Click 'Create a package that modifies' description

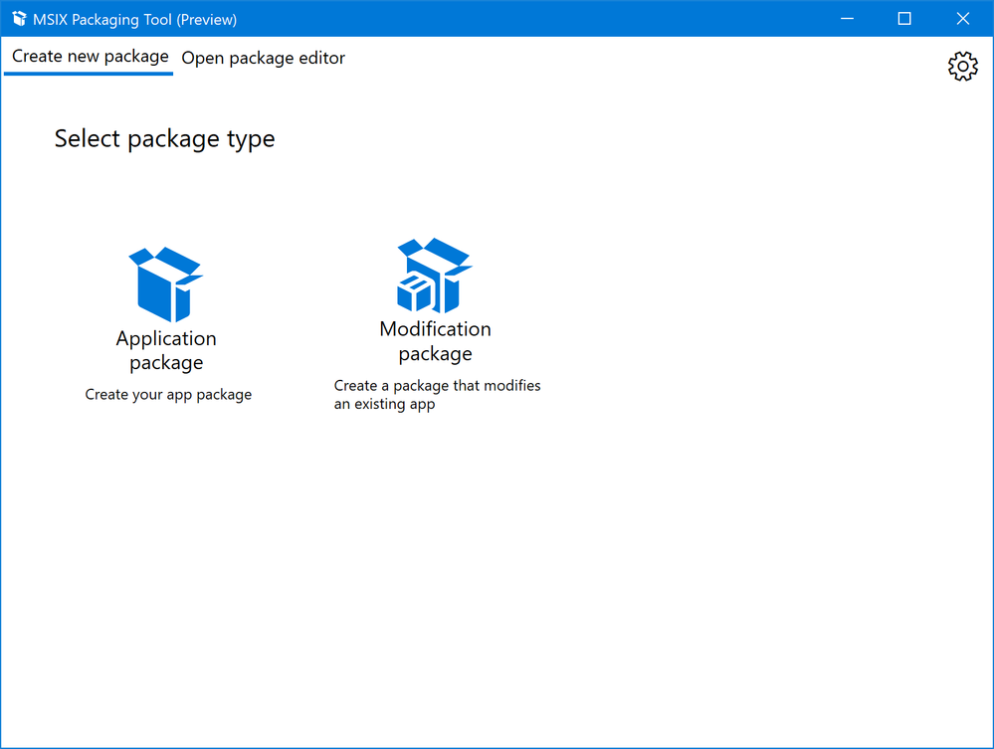click(438, 394)
